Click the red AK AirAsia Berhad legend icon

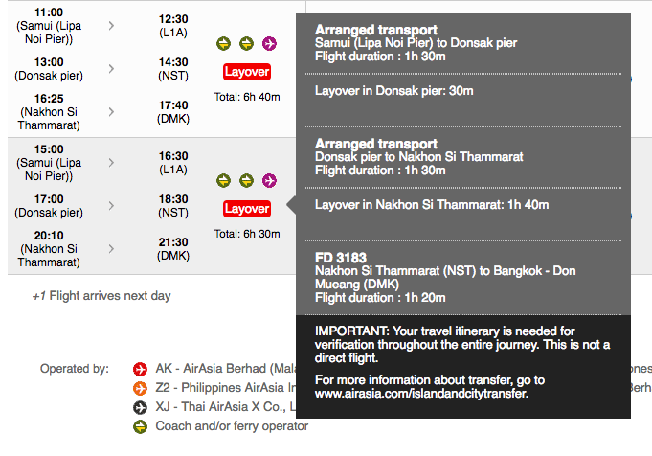(140, 369)
